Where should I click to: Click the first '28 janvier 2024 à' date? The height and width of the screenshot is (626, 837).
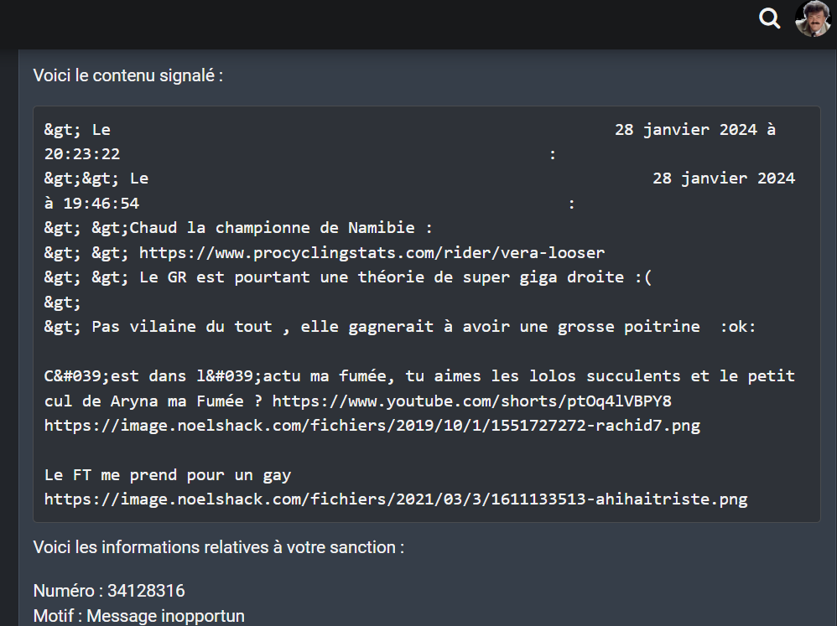694,130
